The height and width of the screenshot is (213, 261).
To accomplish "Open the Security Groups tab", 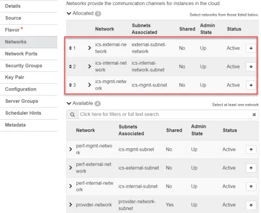I will (29, 66).
